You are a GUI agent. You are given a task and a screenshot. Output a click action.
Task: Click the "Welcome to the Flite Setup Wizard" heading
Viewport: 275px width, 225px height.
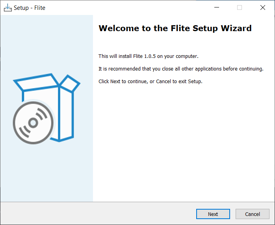175,28
